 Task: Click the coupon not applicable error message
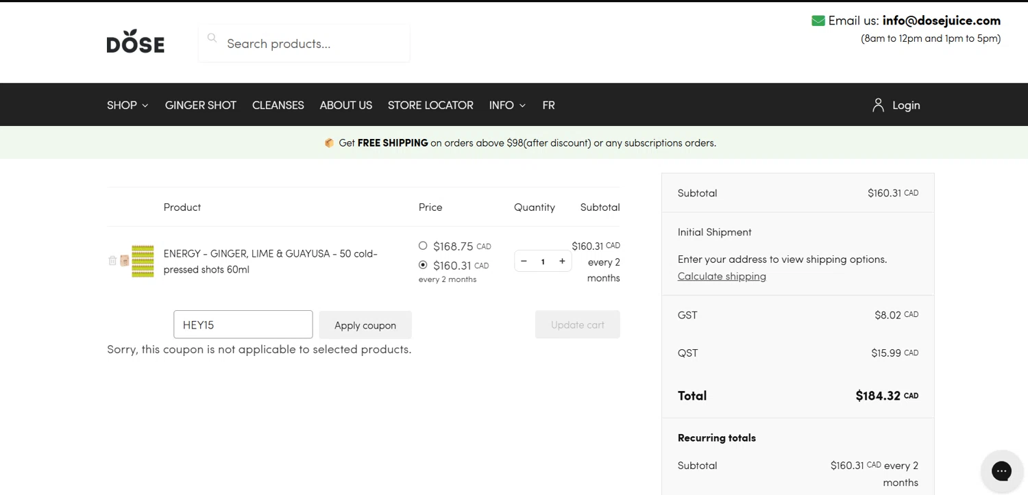click(x=259, y=349)
